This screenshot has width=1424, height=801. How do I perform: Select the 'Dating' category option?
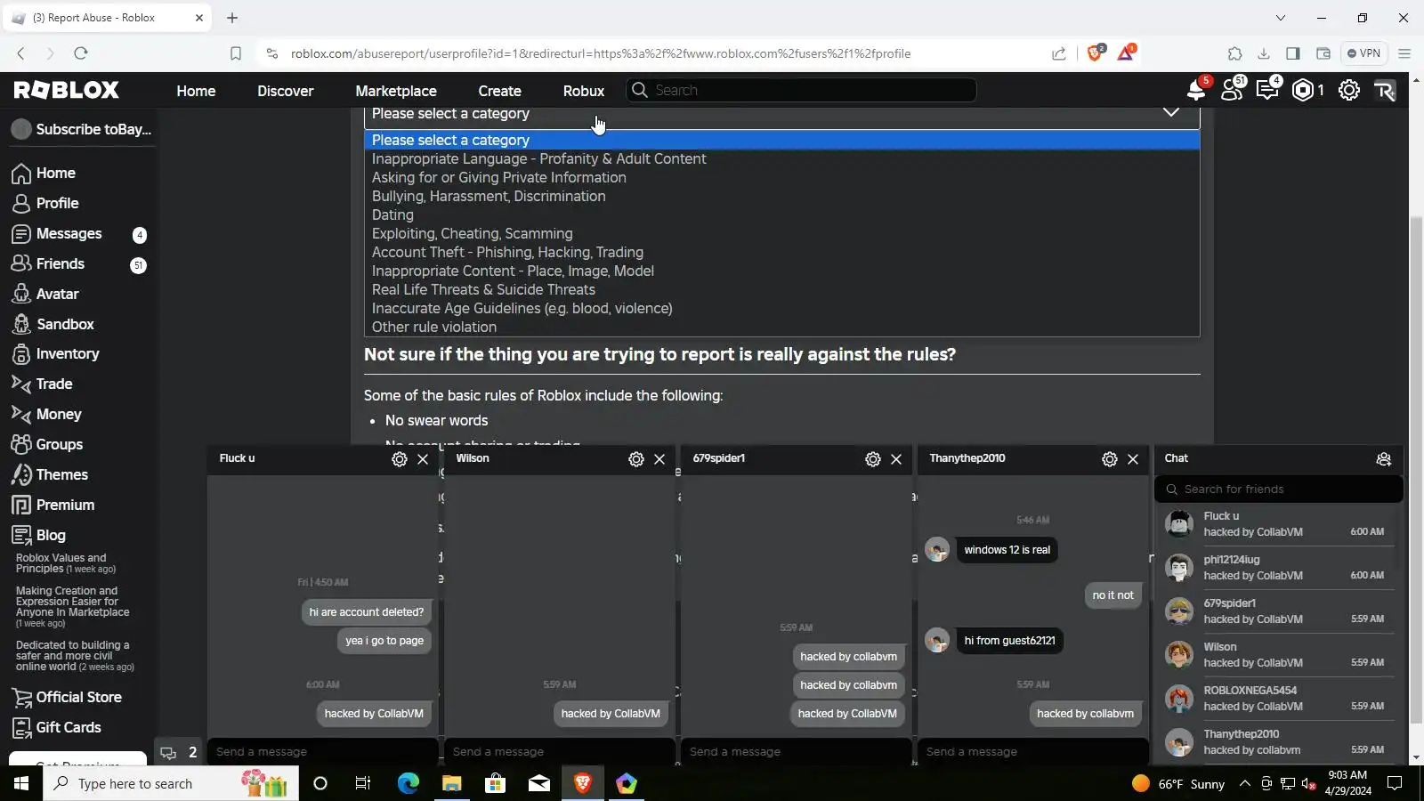pos(781,214)
